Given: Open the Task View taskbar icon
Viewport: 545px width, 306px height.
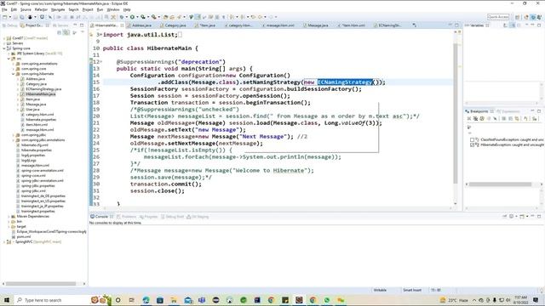Looking at the screenshot, I should click(x=132, y=300).
